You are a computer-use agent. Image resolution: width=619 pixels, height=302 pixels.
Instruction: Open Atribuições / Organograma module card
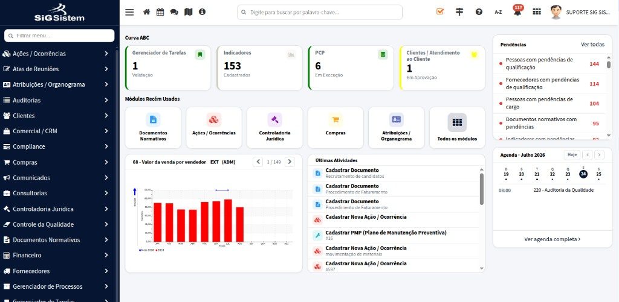(397, 128)
